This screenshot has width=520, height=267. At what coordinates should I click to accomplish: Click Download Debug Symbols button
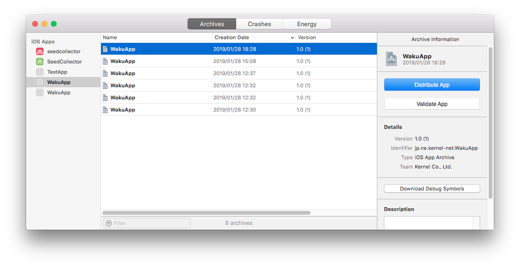coord(432,189)
